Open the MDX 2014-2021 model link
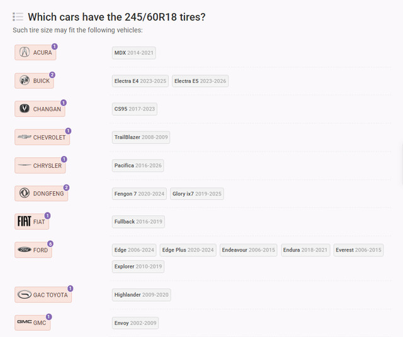 tap(134, 53)
